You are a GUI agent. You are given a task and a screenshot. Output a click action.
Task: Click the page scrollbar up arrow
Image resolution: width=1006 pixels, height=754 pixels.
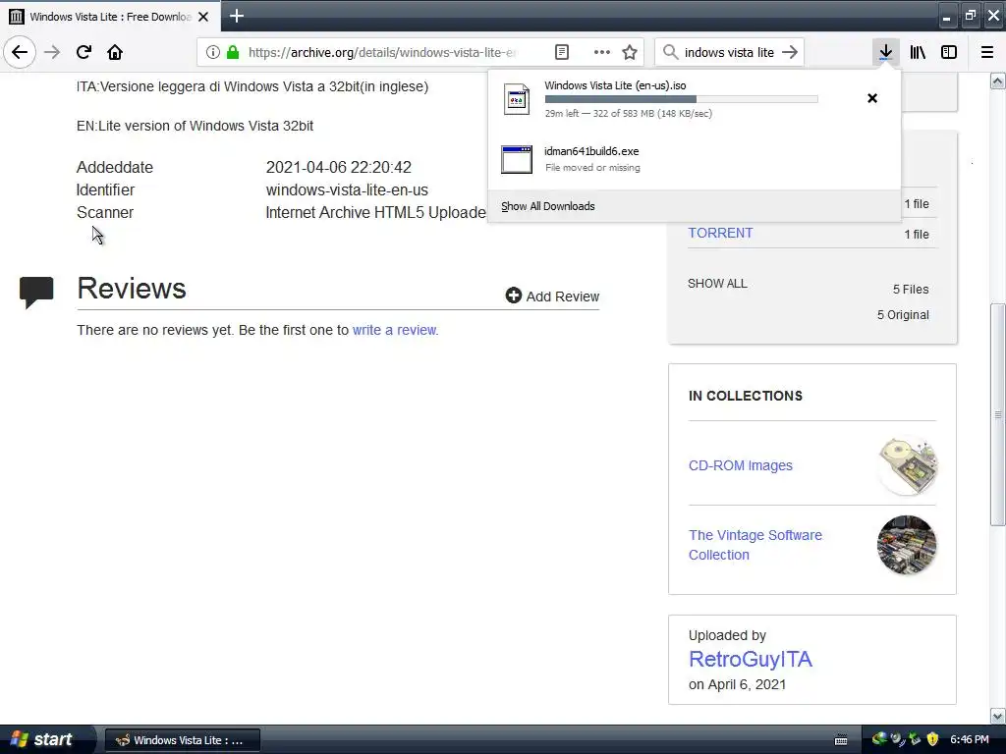point(998,81)
